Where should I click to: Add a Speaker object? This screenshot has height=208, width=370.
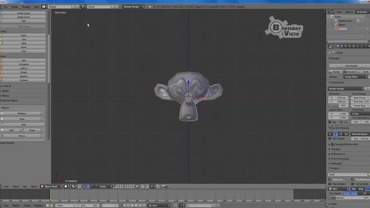point(24,76)
